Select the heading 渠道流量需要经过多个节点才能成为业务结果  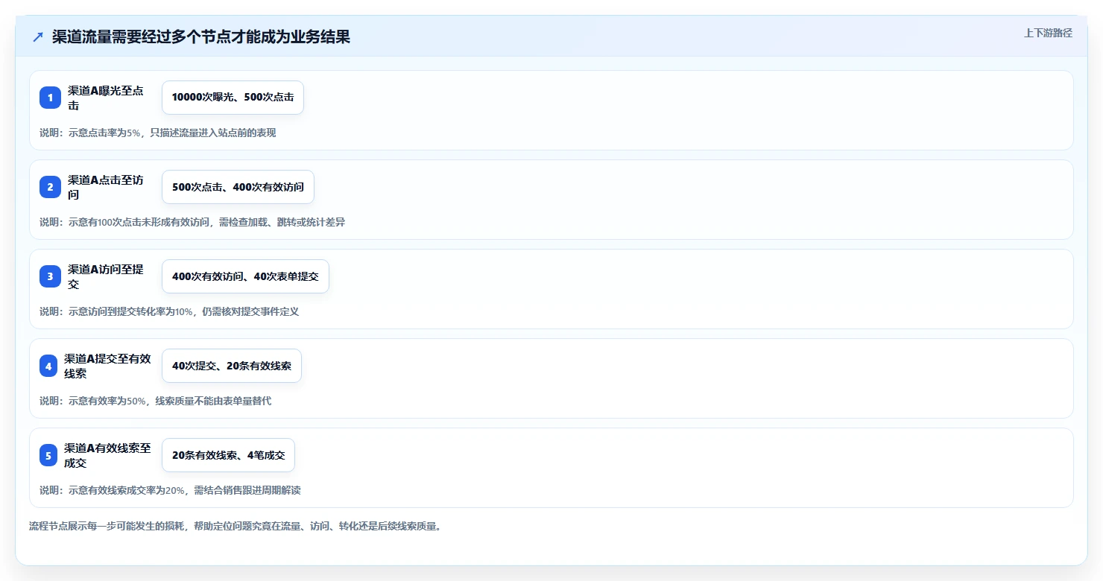pos(201,37)
